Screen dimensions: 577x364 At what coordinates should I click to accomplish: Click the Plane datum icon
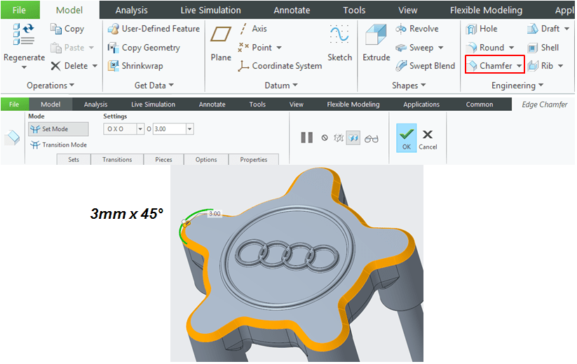[221, 43]
